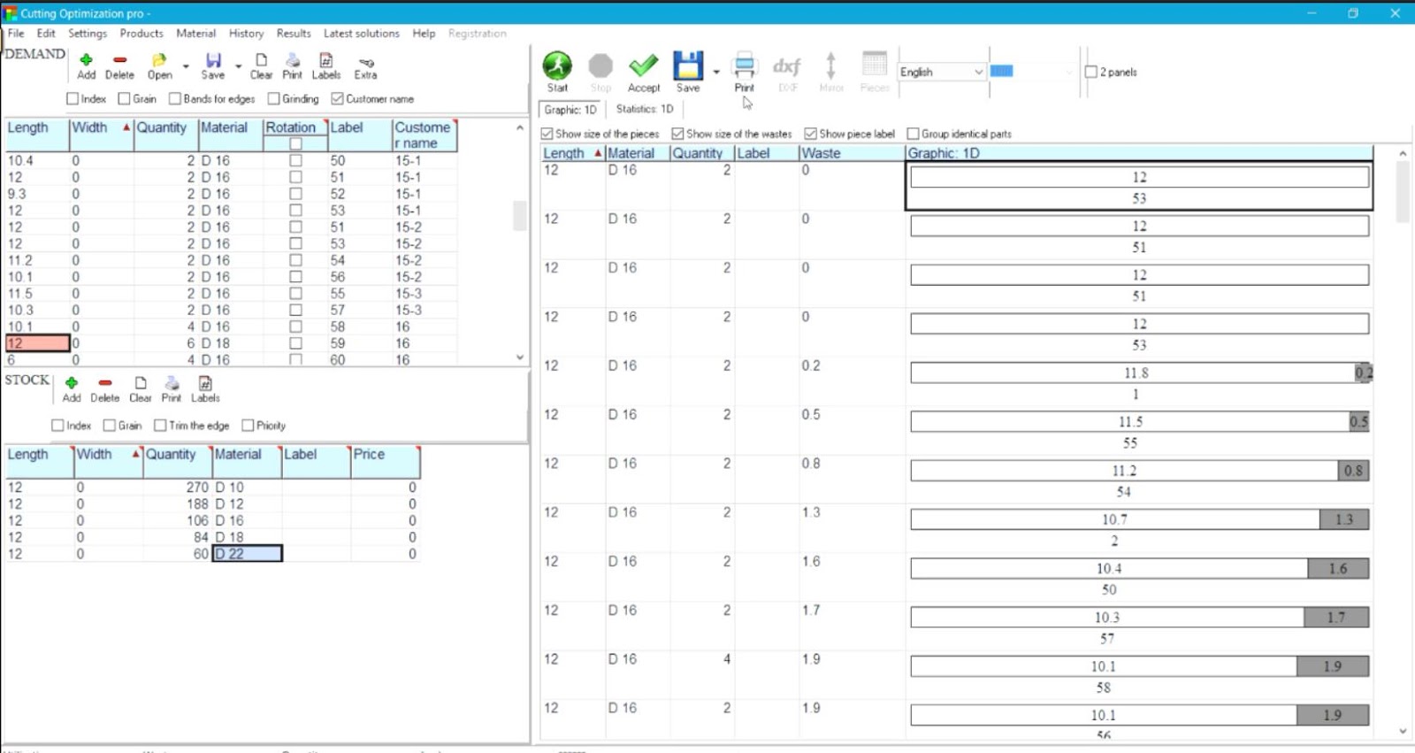
Task: Open demand Labels tool
Action: pos(325,66)
